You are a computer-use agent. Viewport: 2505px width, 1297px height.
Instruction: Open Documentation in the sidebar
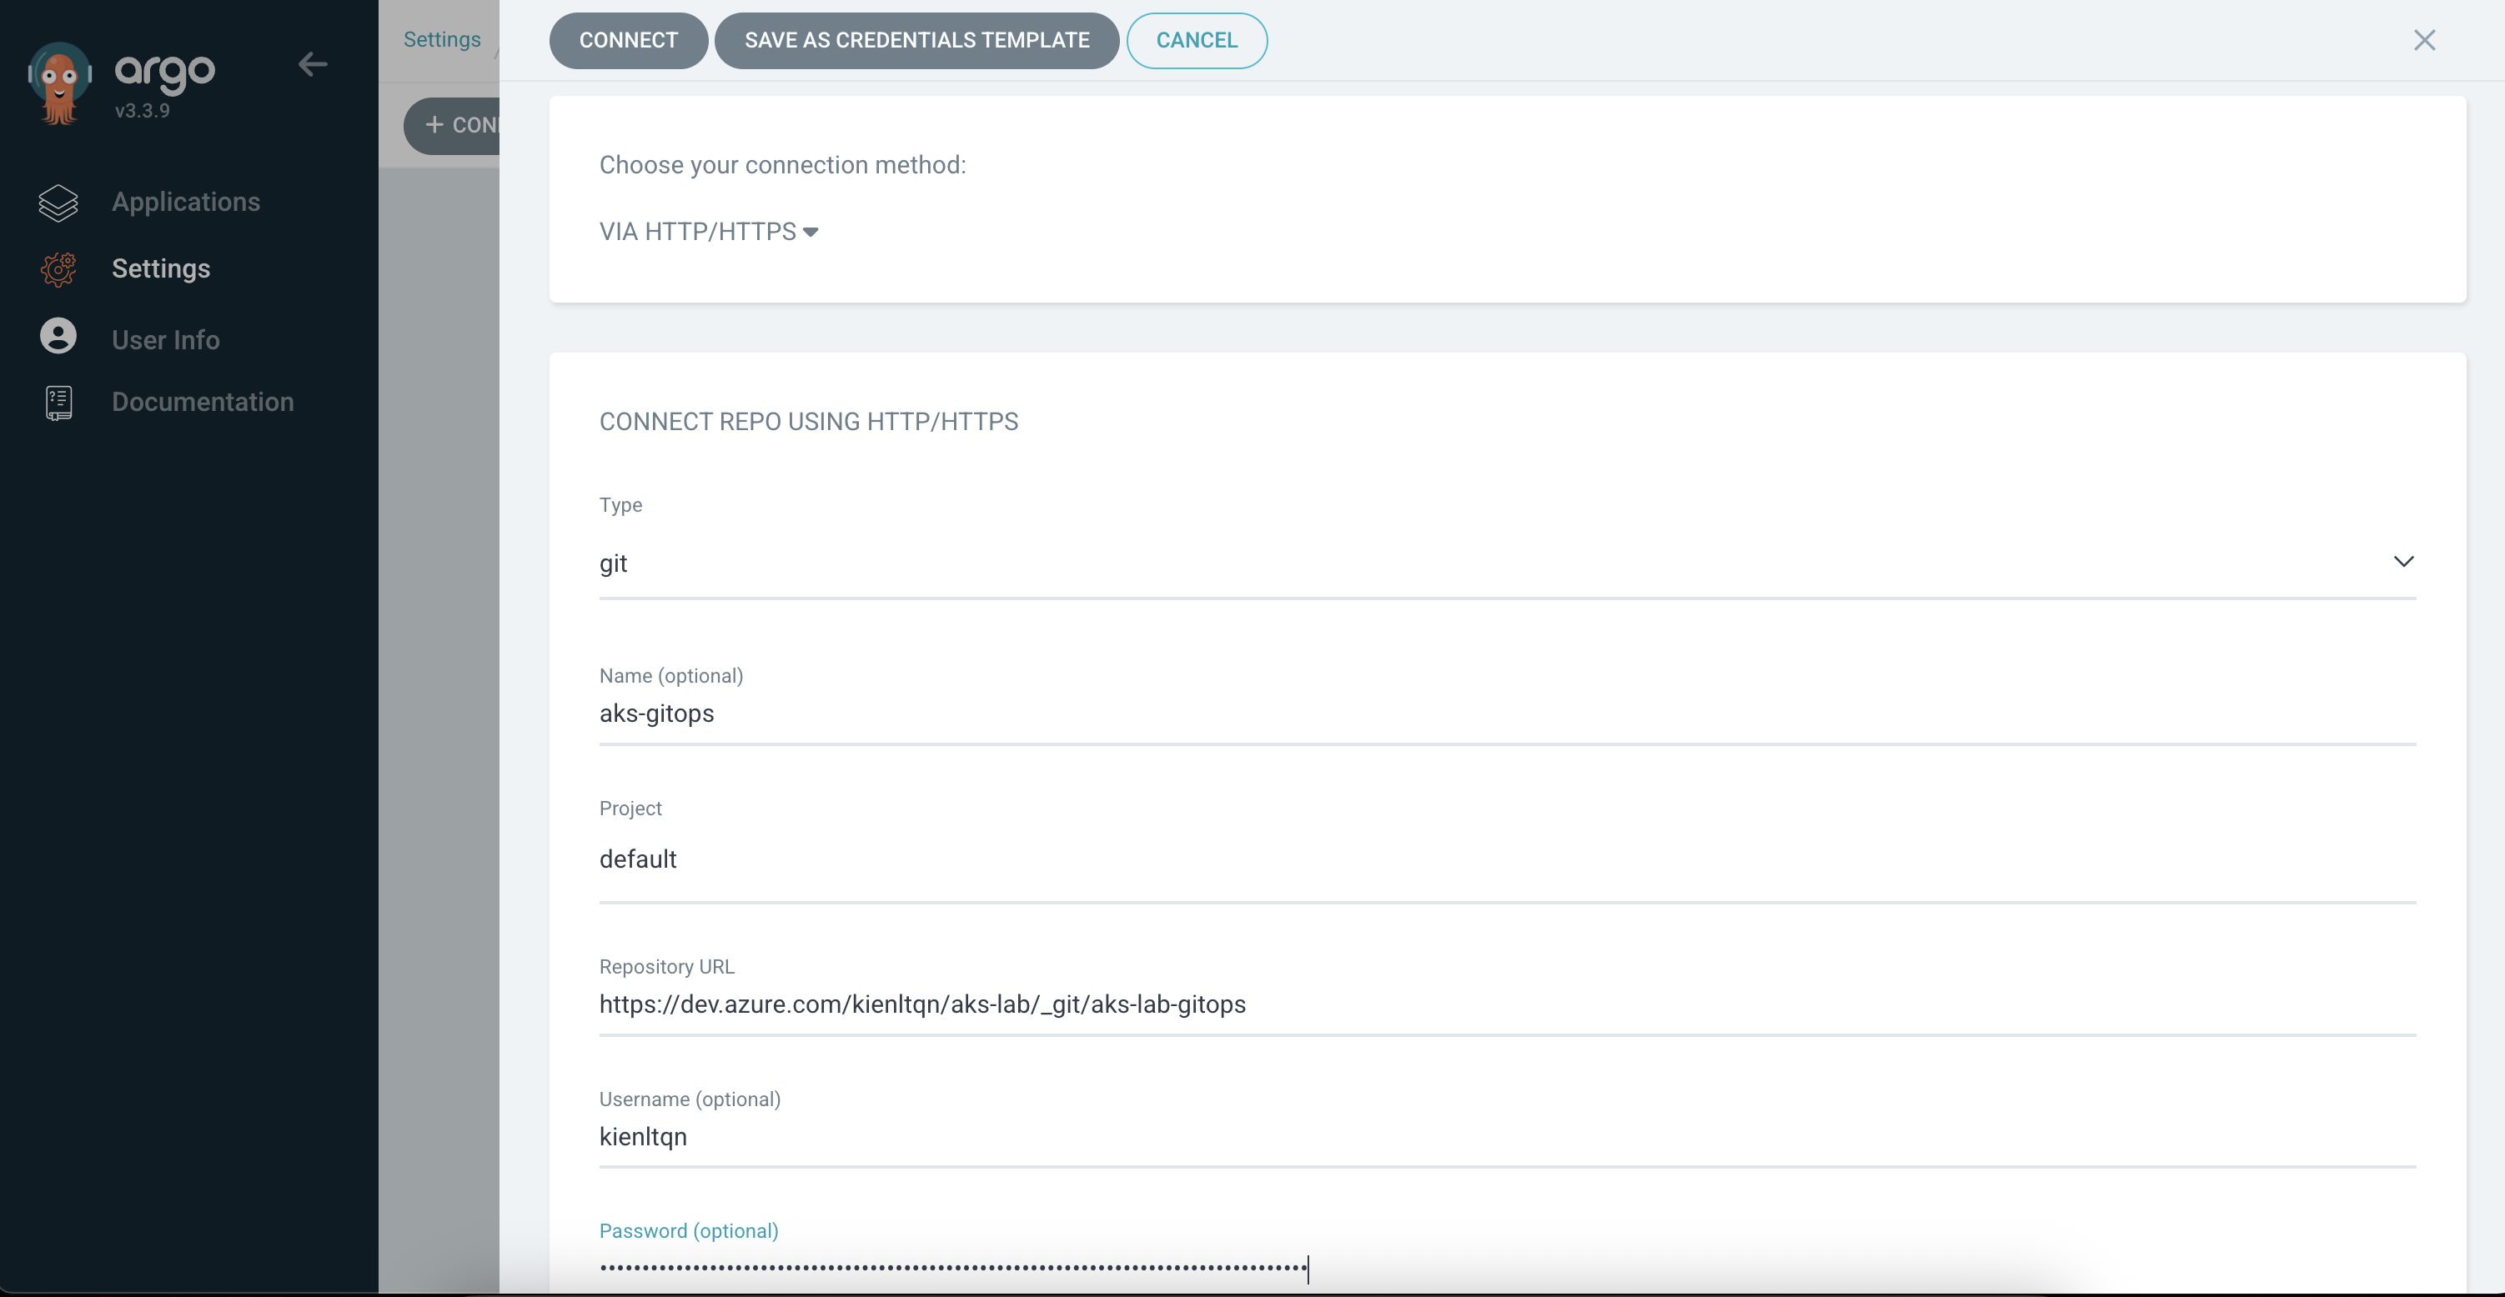click(x=203, y=402)
